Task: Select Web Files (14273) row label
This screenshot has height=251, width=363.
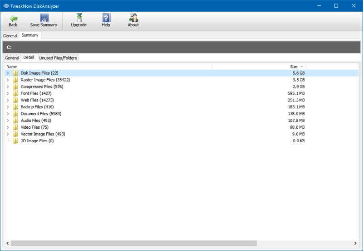Action: click(37, 100)
